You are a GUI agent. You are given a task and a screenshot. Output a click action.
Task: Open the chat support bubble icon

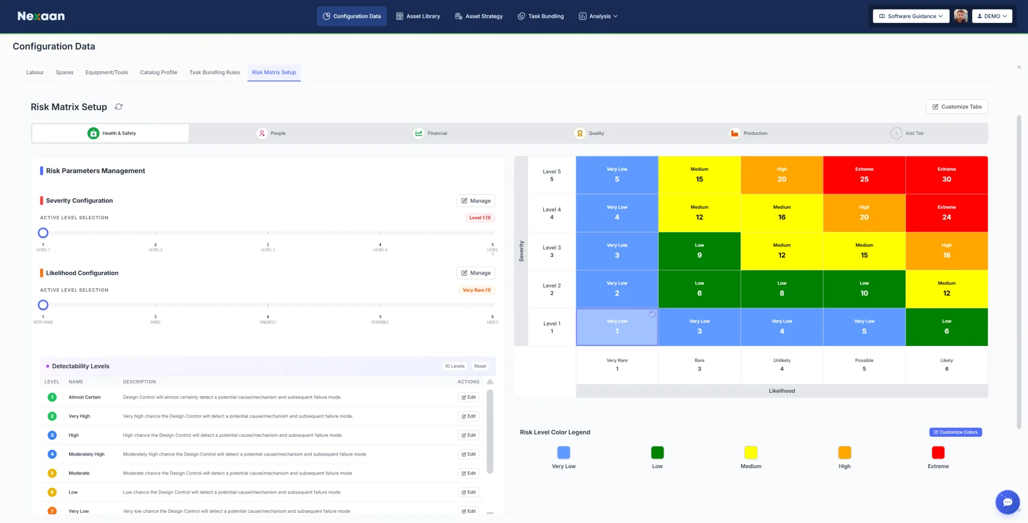[x=1007, y=502]
